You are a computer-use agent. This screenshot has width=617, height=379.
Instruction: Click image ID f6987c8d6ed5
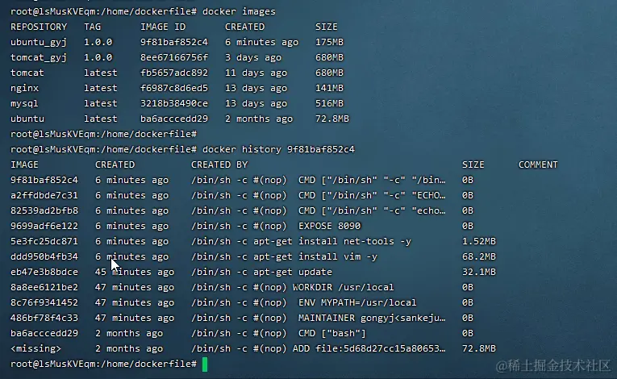point(174,88)
